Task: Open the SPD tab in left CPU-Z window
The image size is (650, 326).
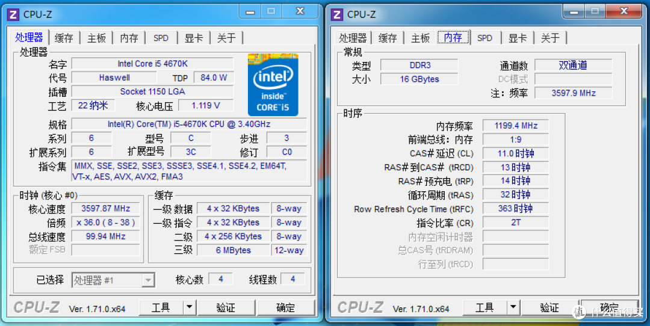Action: tap(161, 38)
